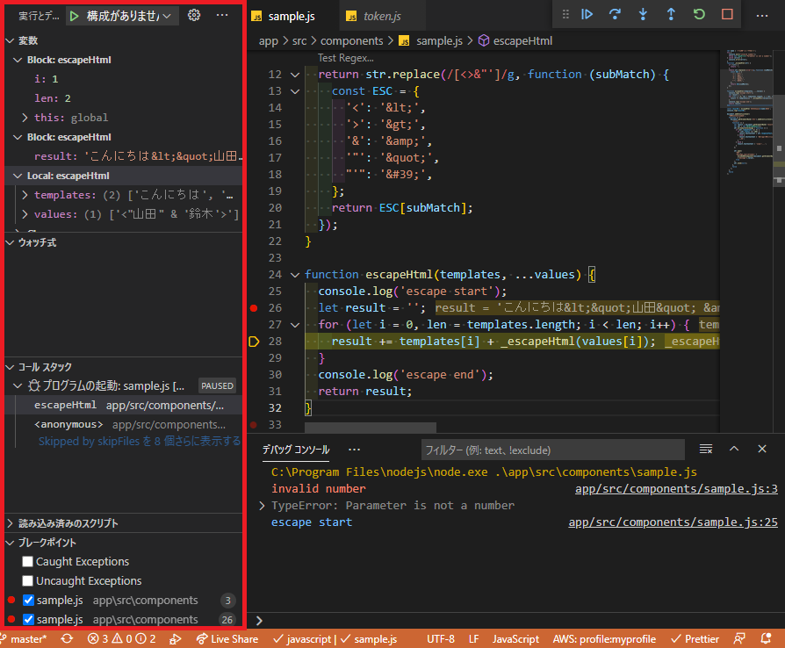The height and width of the screenshot is (648, 785).
Task: Expand the 読み込み済みのスクリプト section
Action: (10, 523)
